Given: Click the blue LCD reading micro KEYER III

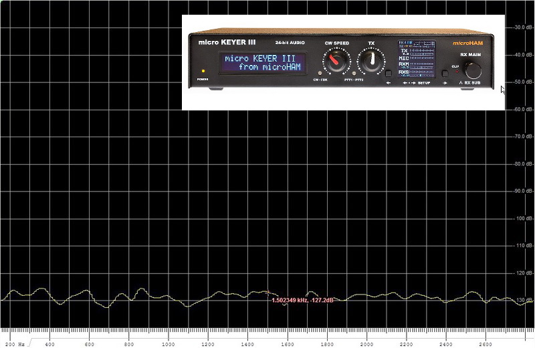Looking at the screenshot, I should (x=263, y=62).
